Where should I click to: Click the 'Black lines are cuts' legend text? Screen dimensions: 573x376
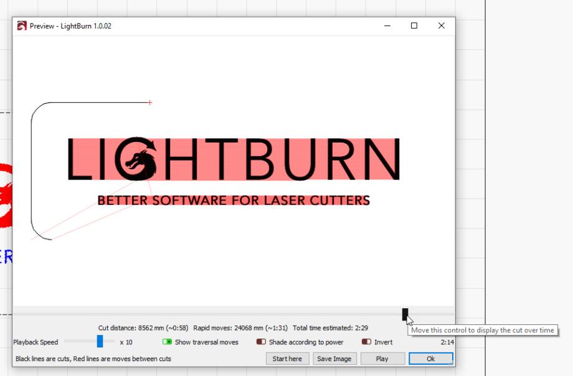[42, 359]
